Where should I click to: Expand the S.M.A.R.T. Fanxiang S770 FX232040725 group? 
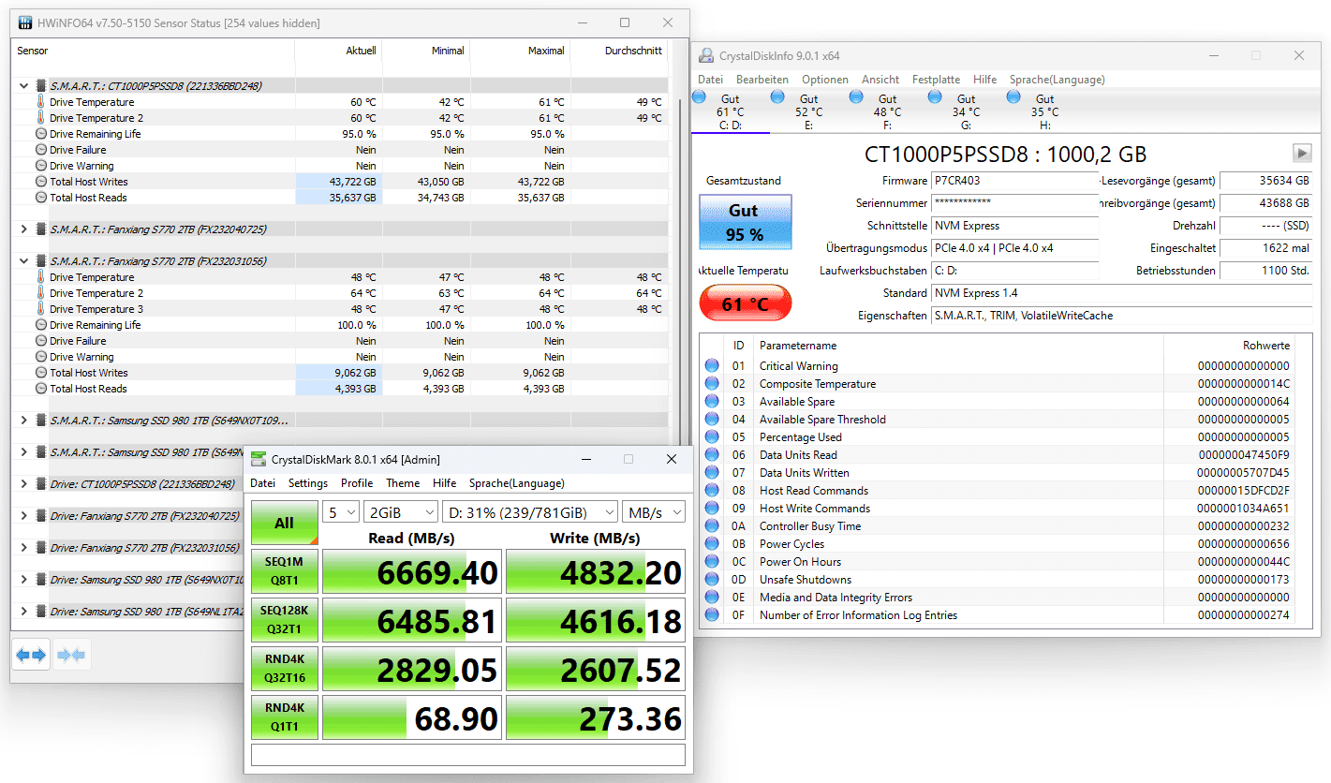[x=23, y=229]
